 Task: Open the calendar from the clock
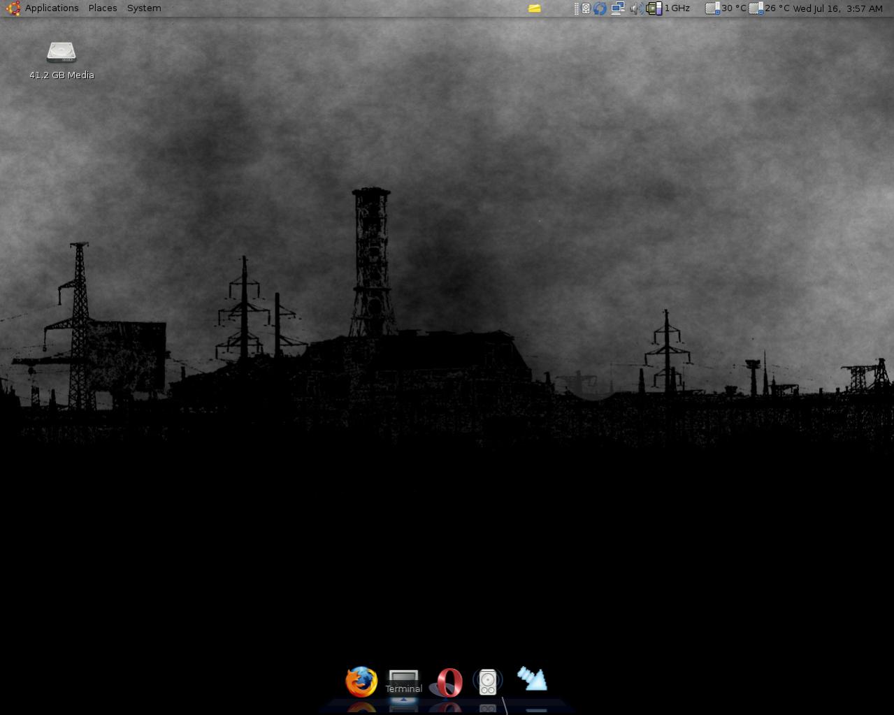[x=838, y=8]
